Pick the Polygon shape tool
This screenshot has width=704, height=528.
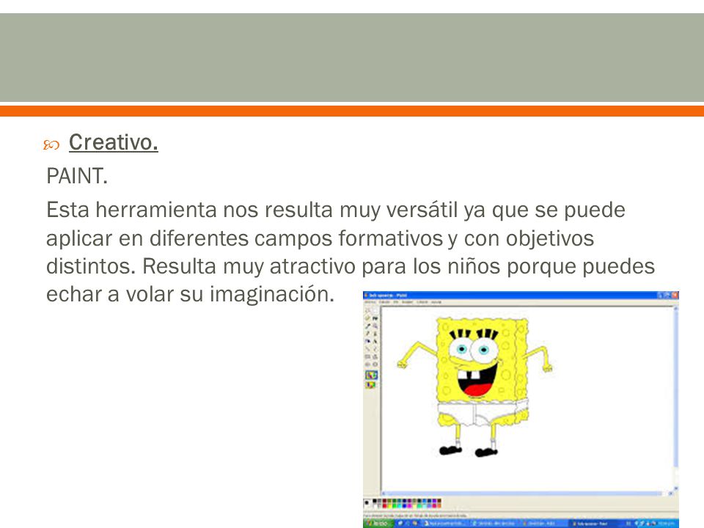pos(375,357)
